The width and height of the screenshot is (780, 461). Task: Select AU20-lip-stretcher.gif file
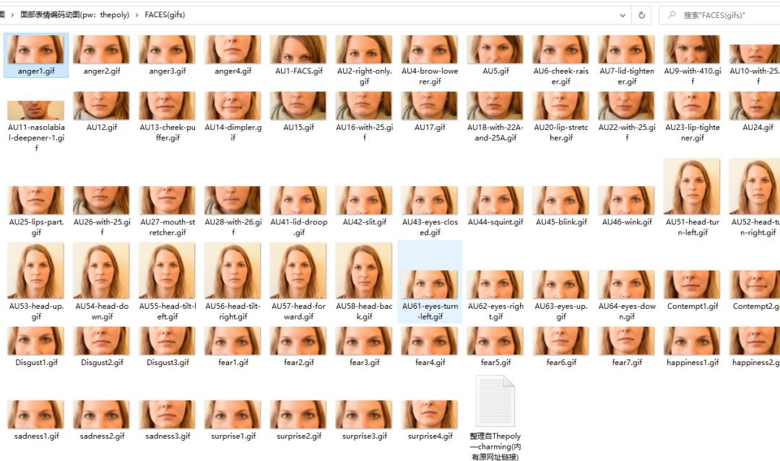(561, 106)
